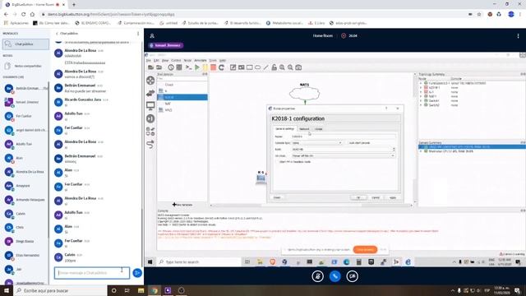
Task: Open the Console type dropdown
Action: tap(316, 143)
